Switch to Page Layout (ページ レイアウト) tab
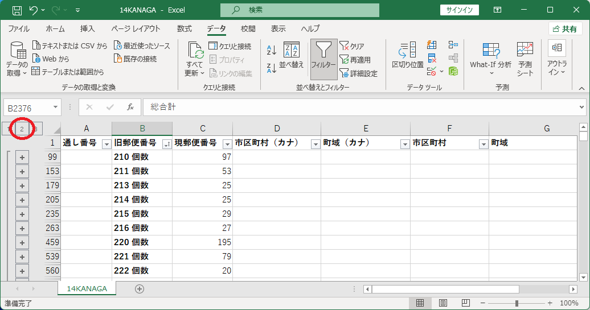The image size is (590, 310). 136,29
